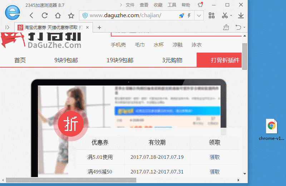Viewport: 286px width, 186px height.
Task: Open a new tab with plus button
Action: pos(99,28)
